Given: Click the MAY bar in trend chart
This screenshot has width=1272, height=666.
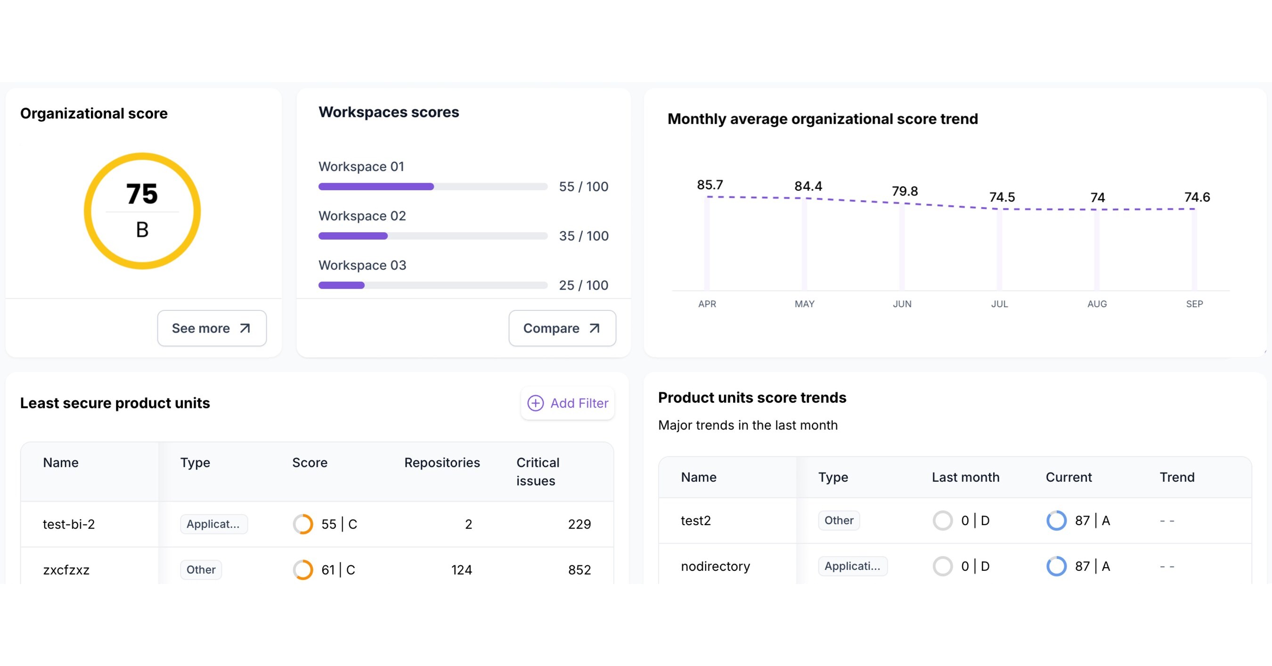Looking at the screenshot, I should coord(804,244).
